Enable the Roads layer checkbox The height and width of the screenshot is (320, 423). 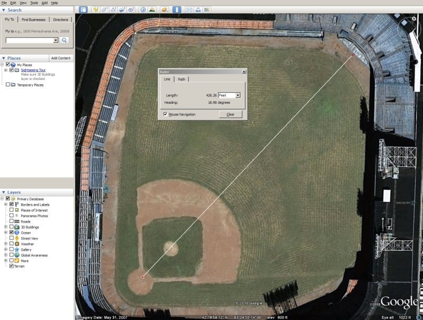(x=12, y=221)
